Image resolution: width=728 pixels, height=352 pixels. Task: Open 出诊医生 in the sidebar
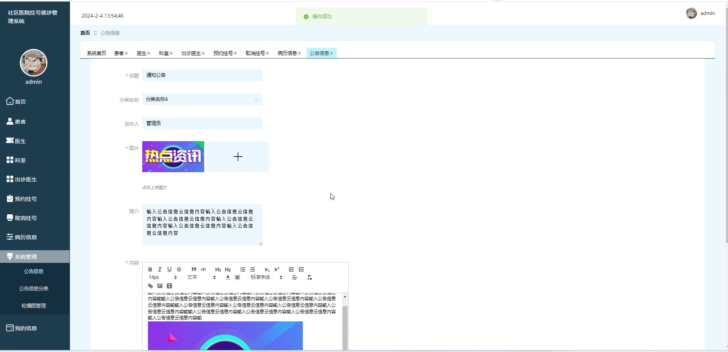(35, 179)
